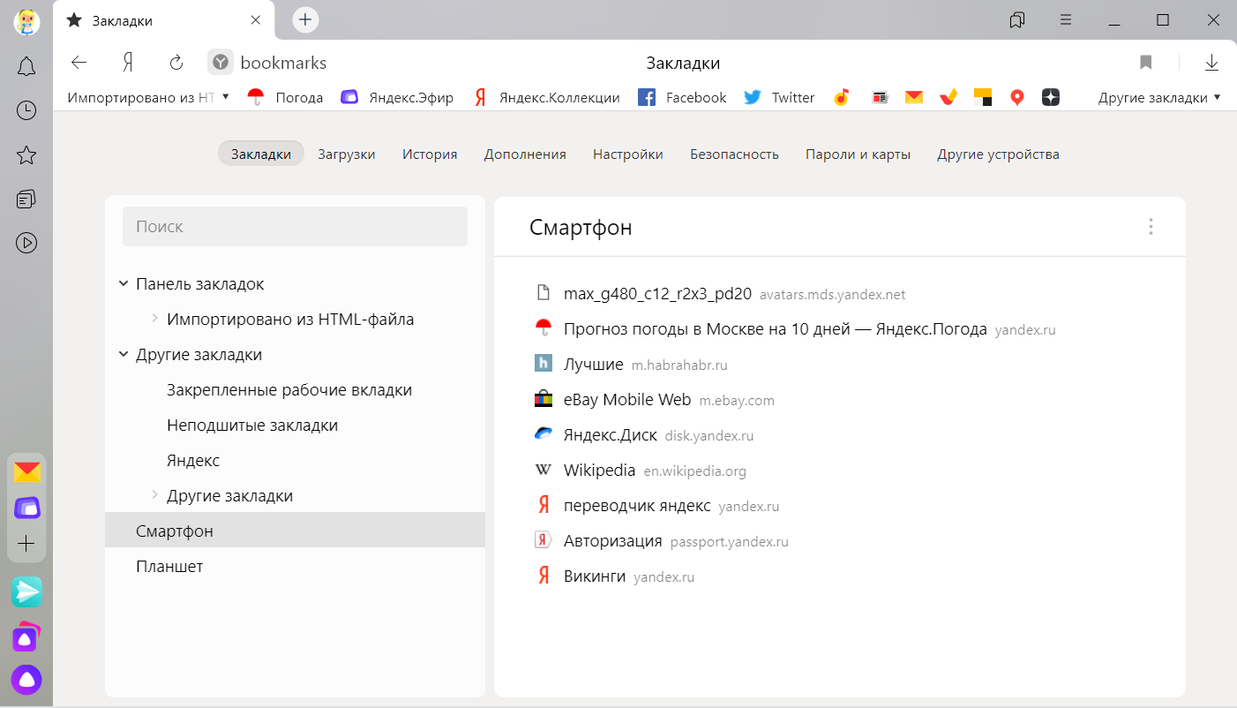Collapse the Панель закладок tree node
The height and width of the screenshot is (708, 1237).
click(123, 283)
